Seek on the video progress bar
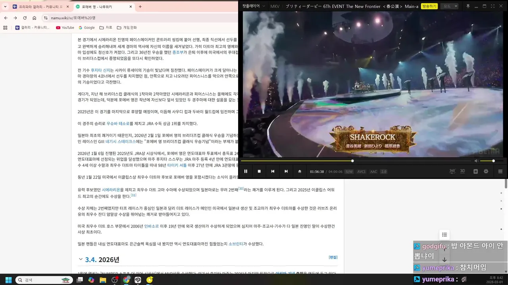The height and width of the screenshot is (285, 508). pos(356,161)
